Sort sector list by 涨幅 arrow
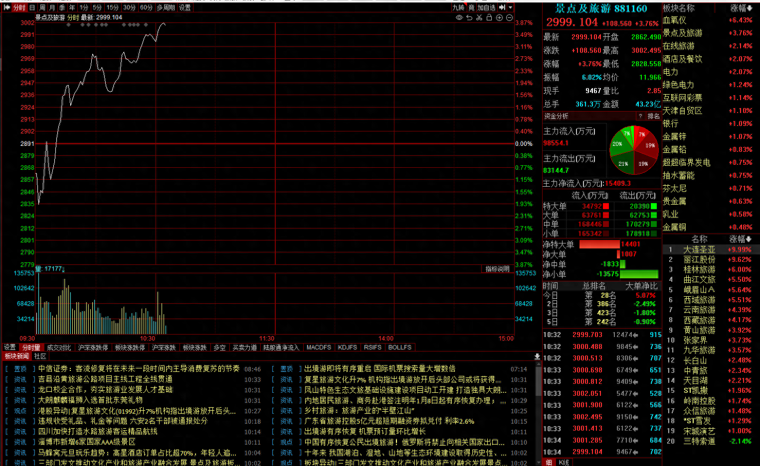The height and width of the screenshot is (466, 760). click(x=750, y=8)
